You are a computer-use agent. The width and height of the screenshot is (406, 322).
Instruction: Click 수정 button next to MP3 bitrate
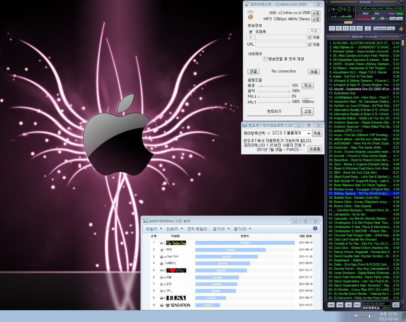[x=316, y=19]
